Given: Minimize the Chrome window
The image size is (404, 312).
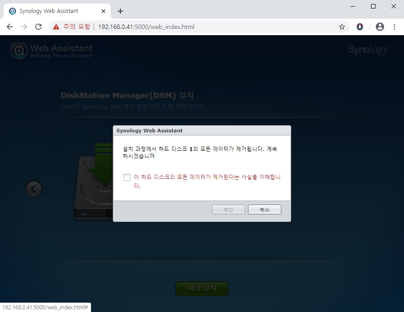Looking at the screenshot, I should coord(353,6).
